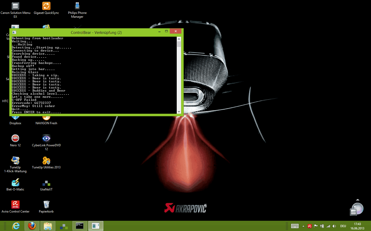
Task: Click ControlBear window system menu icon
Action: point(14,32)
